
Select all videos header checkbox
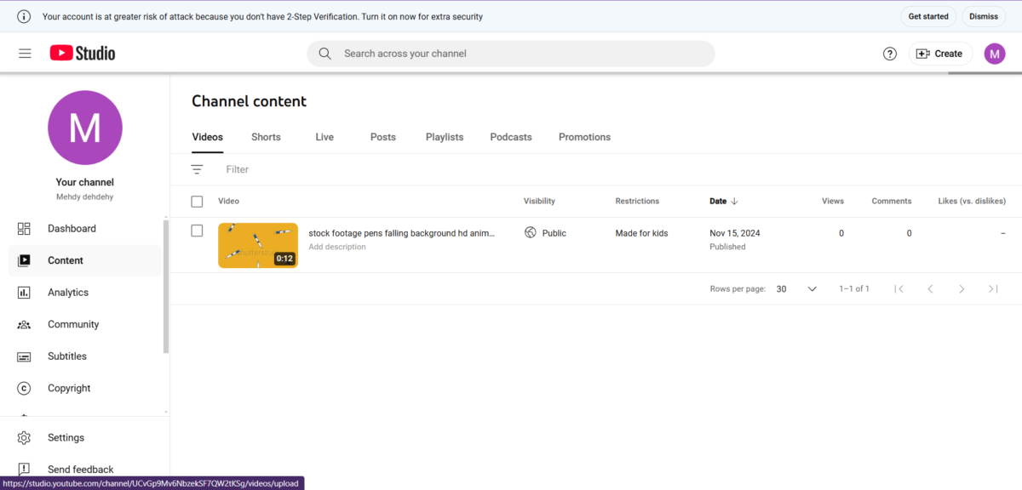click(197, 202)
